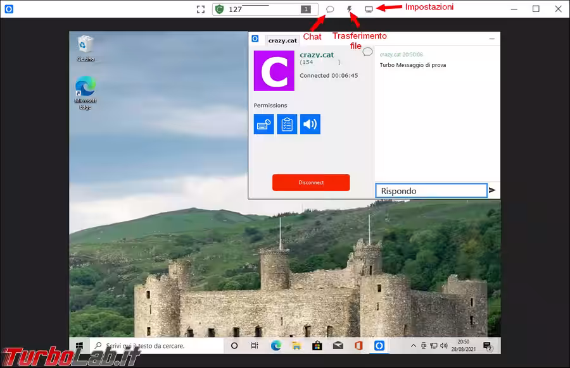
Task: Click the green shield security icon
Action: pyautogui.click(x=220, y=9)
